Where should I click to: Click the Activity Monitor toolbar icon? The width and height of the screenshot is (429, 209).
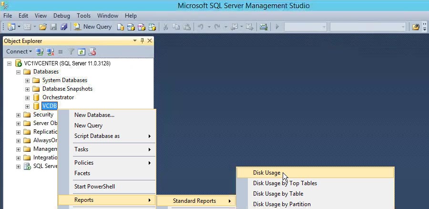263,27
